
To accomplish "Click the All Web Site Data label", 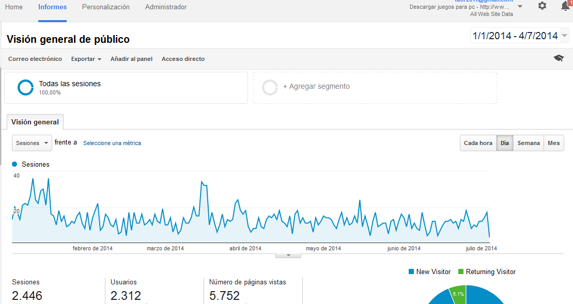I will tap(491, 14).
